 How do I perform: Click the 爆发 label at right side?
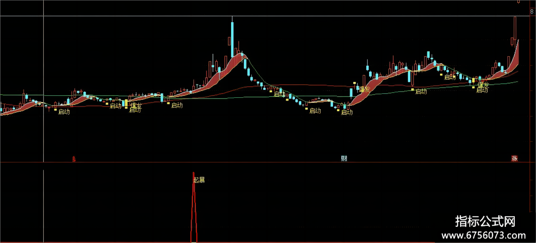(483, 85)
